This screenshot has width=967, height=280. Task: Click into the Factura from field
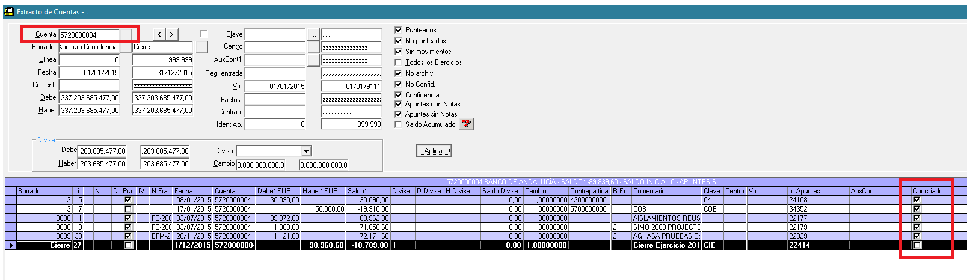pos(275,99)
